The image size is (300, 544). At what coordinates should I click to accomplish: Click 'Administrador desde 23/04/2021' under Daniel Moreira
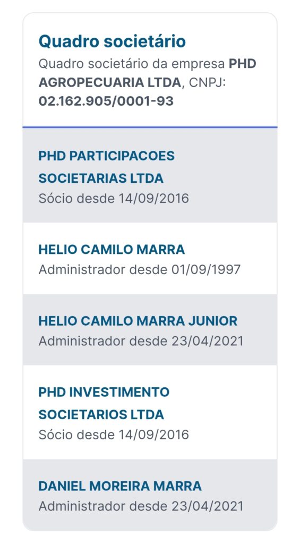141,506
